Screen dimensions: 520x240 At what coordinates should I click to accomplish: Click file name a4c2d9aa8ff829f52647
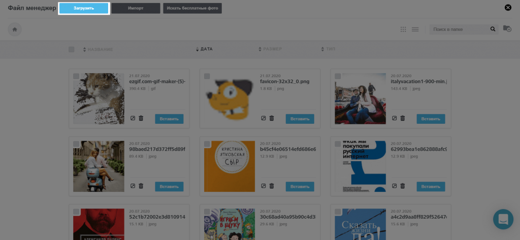coord(419,217)
